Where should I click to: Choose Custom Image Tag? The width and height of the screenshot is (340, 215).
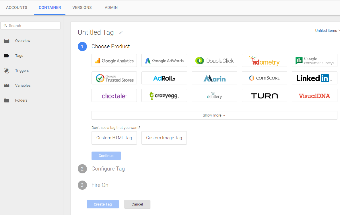(164, 138)
